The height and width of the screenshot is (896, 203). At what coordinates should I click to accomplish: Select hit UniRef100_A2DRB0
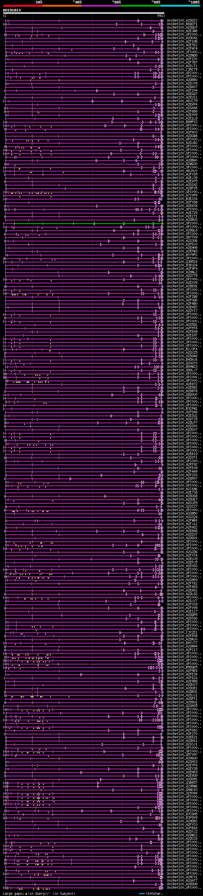click(182, 80)
